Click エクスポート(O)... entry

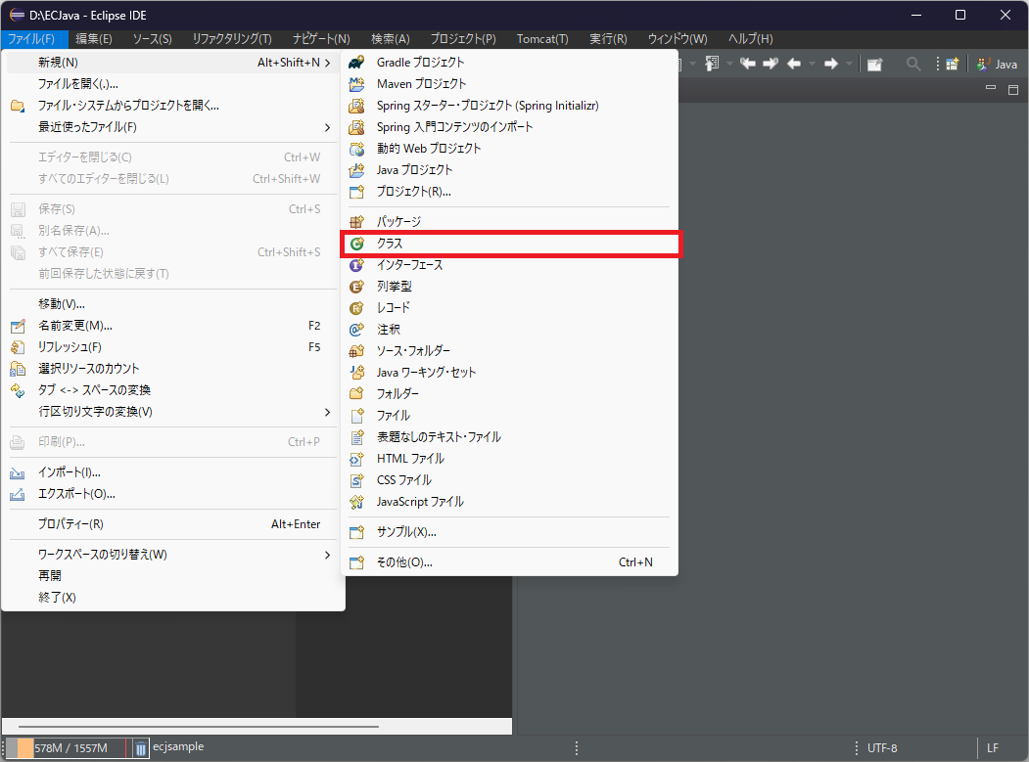pyautogui.click(x=173, y=494)
